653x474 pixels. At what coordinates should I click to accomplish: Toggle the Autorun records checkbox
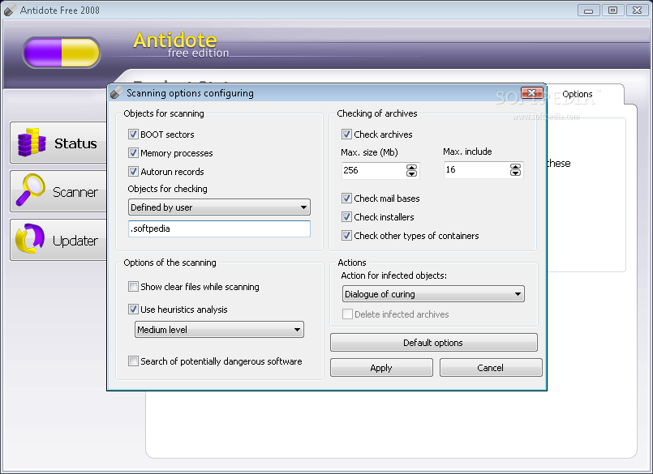tap(133, 172)
